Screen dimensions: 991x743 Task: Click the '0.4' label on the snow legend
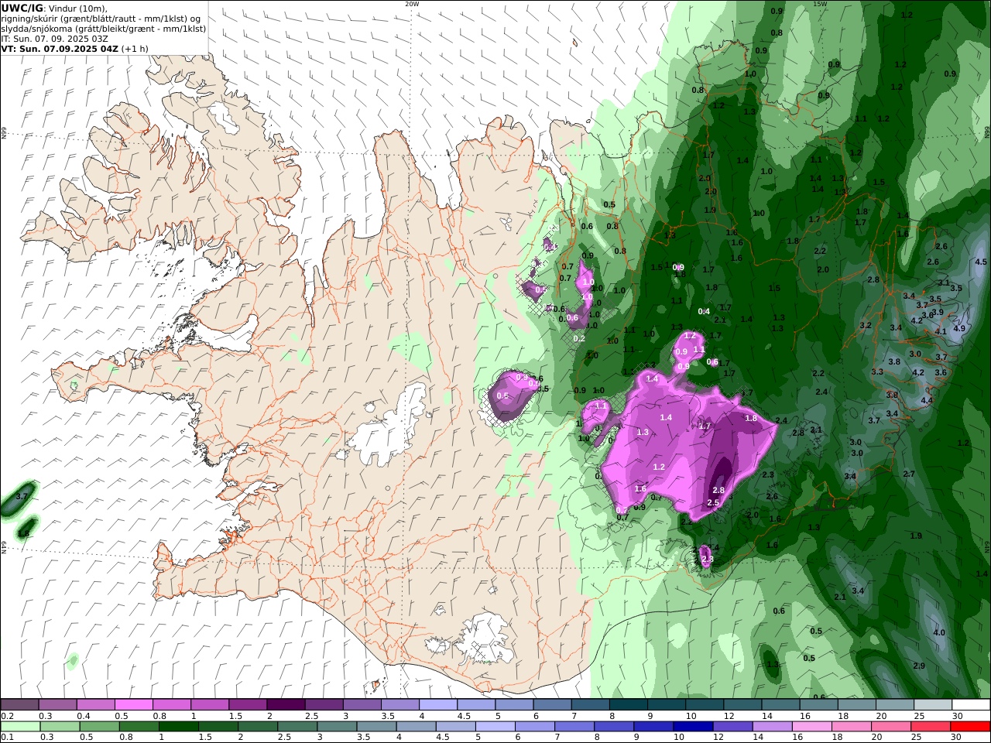84,716
